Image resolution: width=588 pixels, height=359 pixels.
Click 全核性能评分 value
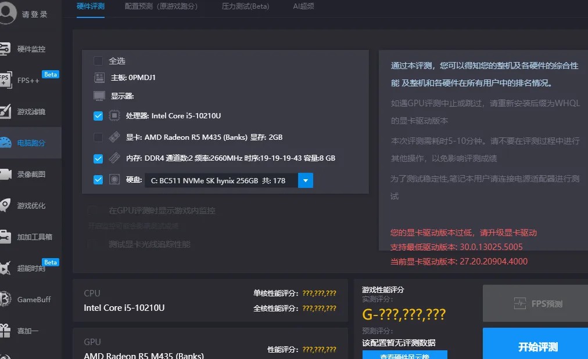[319, 309]
